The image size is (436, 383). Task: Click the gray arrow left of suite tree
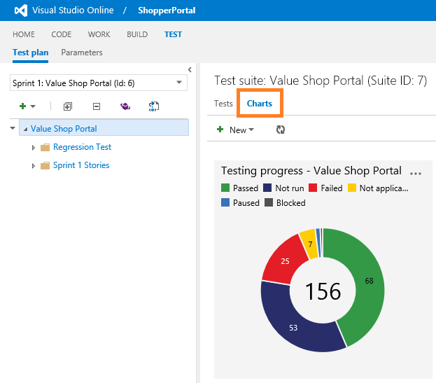pos(13,128)
